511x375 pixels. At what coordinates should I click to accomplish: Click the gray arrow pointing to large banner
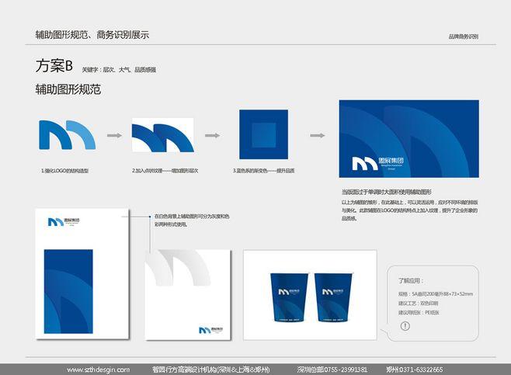[x=317, y=136]
